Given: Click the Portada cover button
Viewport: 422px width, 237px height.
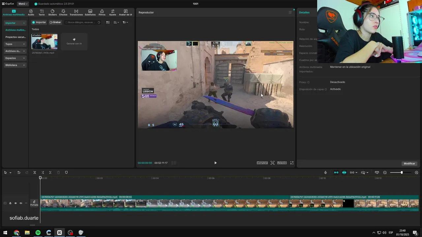Looking at the screenshot, I should (34, 203).
